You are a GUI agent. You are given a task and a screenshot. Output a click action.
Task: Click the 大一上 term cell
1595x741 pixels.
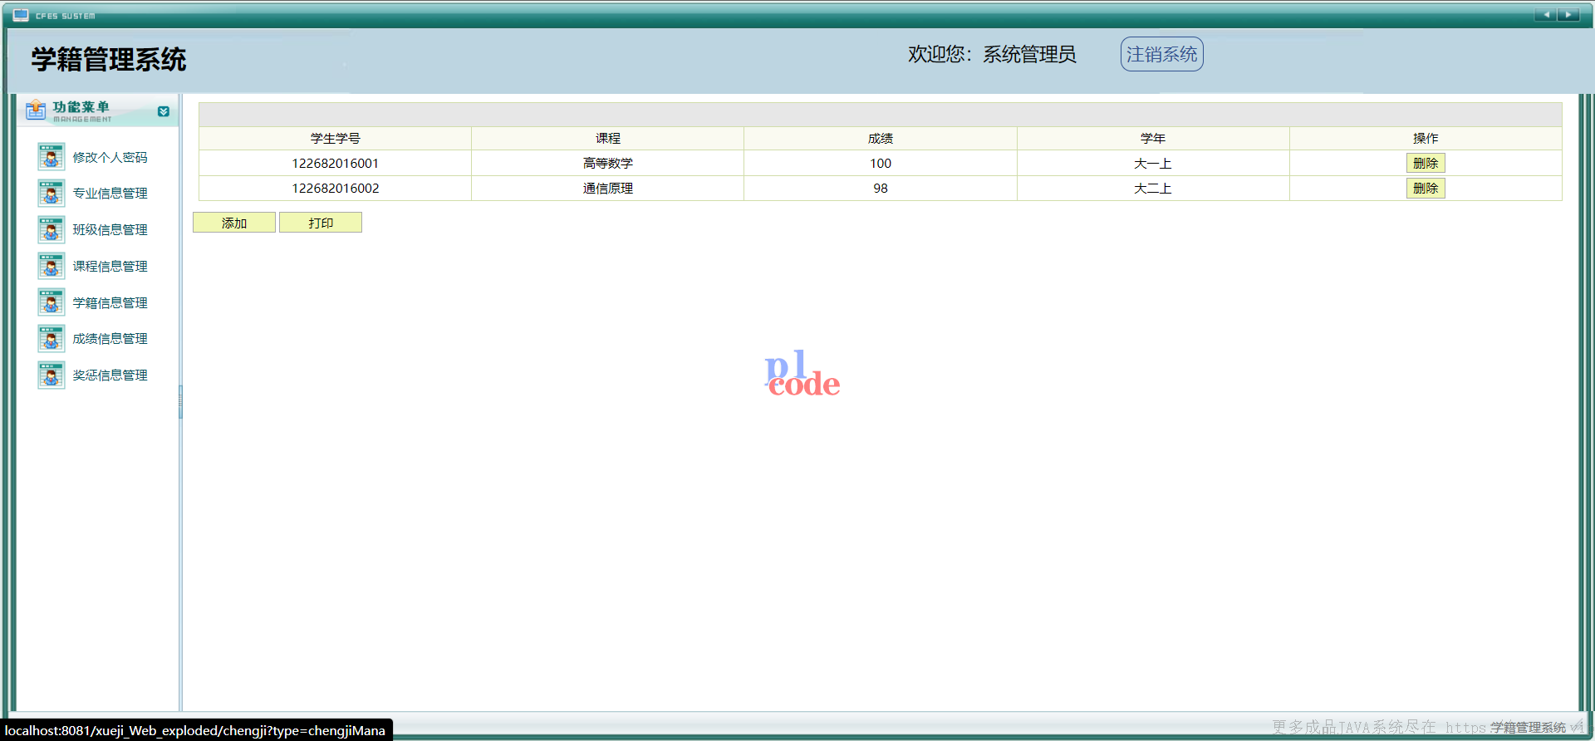pos(1153,164)
